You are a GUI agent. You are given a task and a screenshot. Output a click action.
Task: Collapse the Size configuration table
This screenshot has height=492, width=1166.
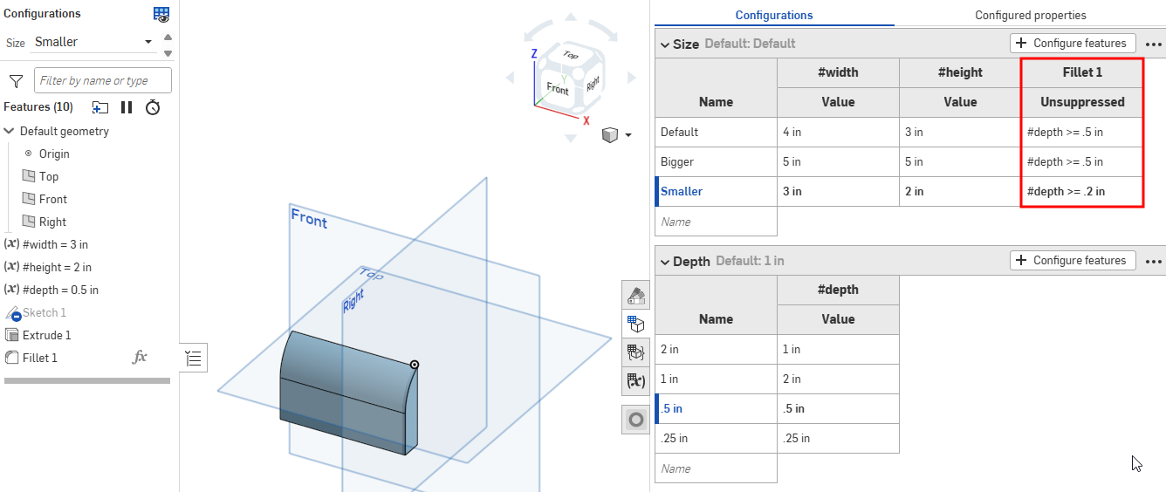(665, 44)
